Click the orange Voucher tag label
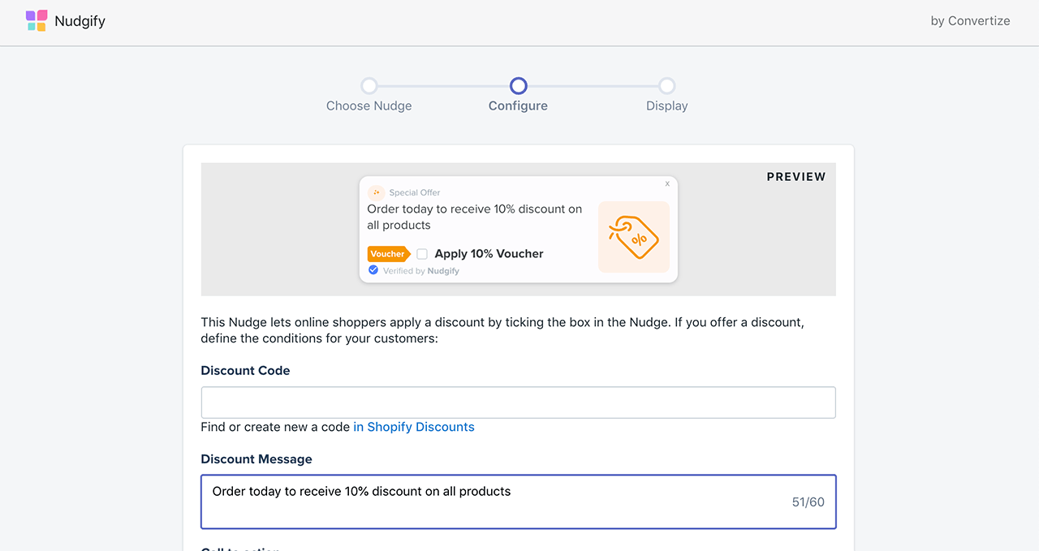Screen dimensions: 1039x551 (388, 254)
